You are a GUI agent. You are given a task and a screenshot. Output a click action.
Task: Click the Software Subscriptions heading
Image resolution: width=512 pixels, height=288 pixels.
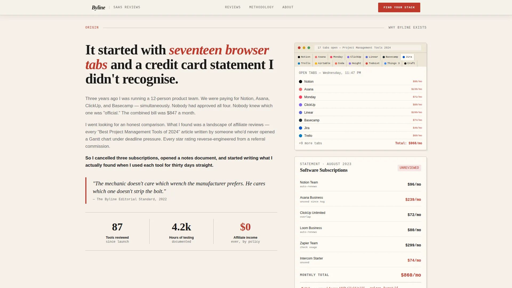click(x=323, y=170)
